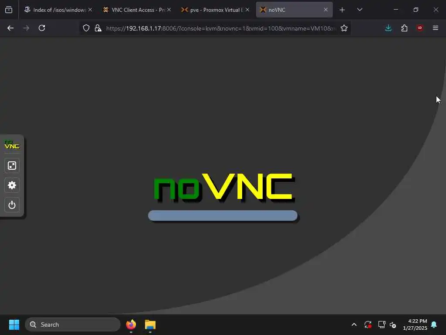Open the Windows Start menu
This screenshot has width=446, height=335.
point(14,325)
